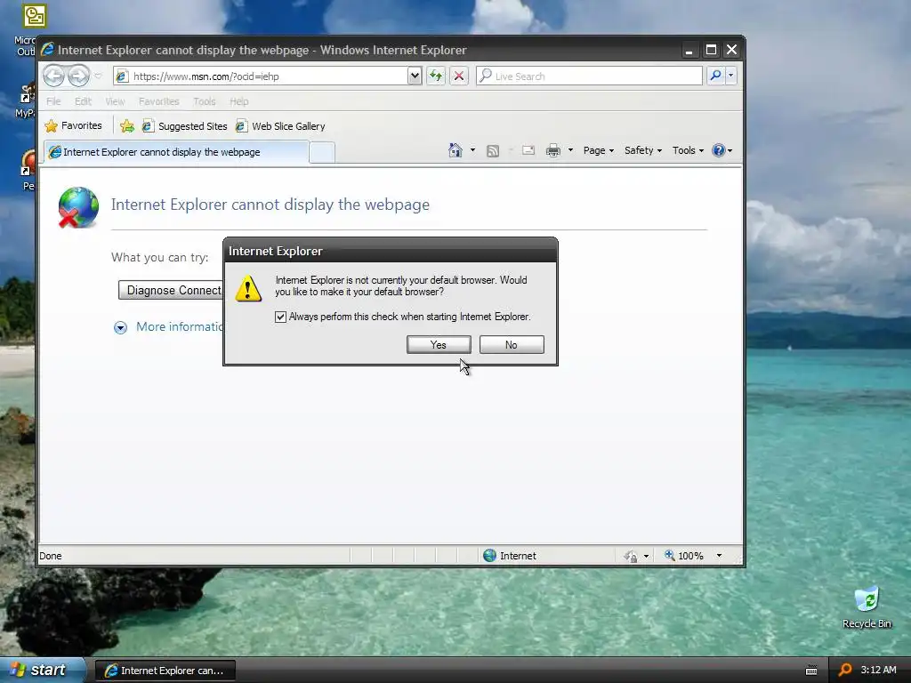Image resolution: width=911 pixels, height=683 pixels.
Task: Click the Stop loading X icon
Action: click(459, 76)
